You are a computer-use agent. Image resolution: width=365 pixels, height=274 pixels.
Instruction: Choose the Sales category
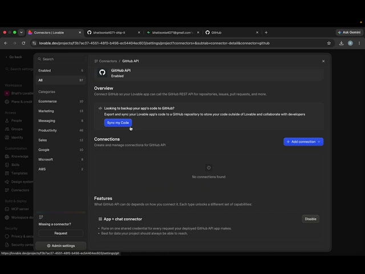click(x=61, y=140)
